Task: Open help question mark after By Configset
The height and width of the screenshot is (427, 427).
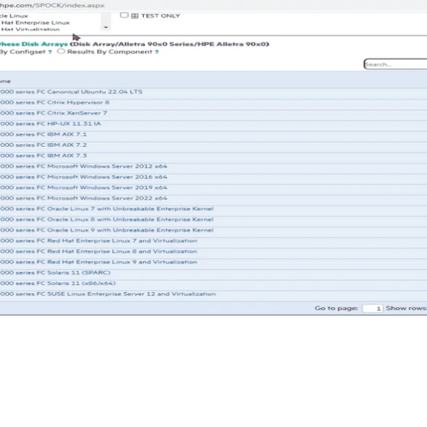Action: 50,52
